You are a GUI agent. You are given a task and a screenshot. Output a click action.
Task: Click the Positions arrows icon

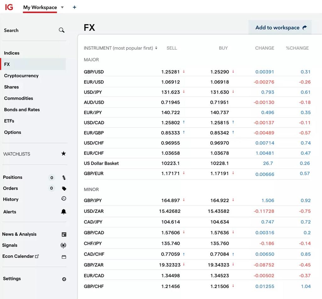coord(64,178)
